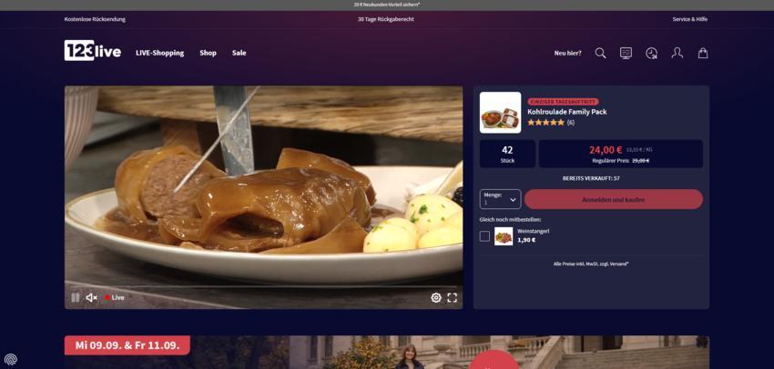The height and width of the screenshot is (369, 774).
Task: Click the Mi 09.09. & Fr 11.09. banner
Action: (x=127, y=344)
